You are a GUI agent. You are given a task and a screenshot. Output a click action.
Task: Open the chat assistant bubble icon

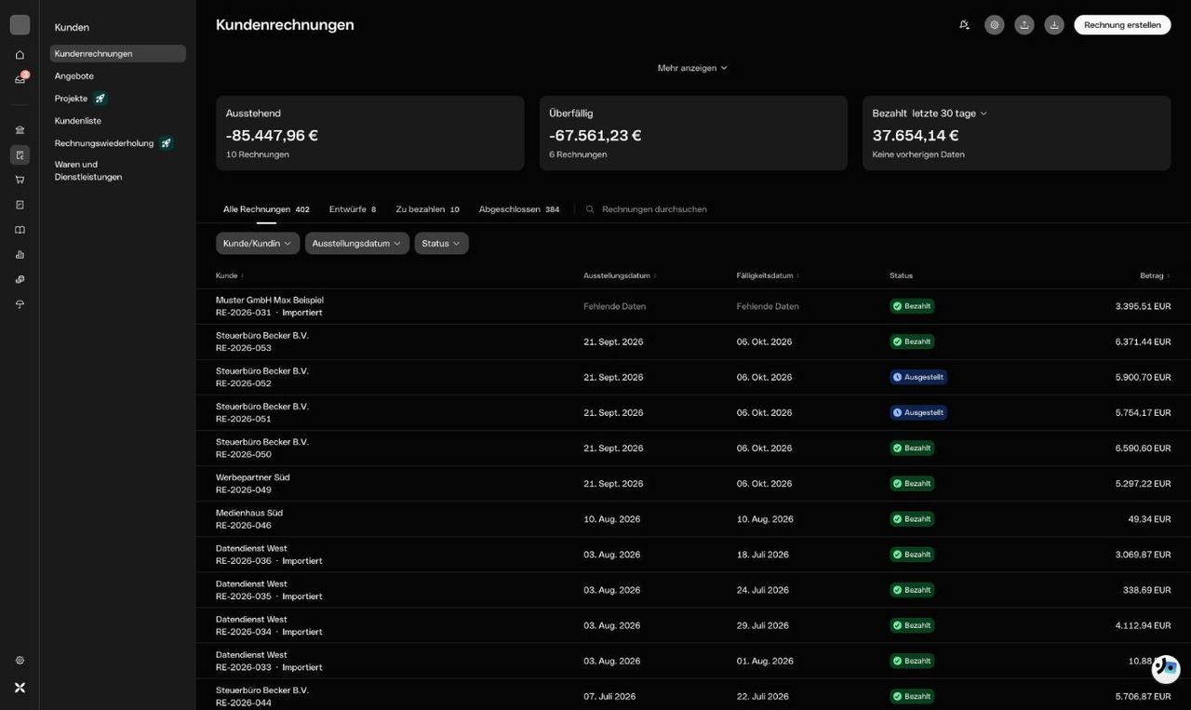1166,669
